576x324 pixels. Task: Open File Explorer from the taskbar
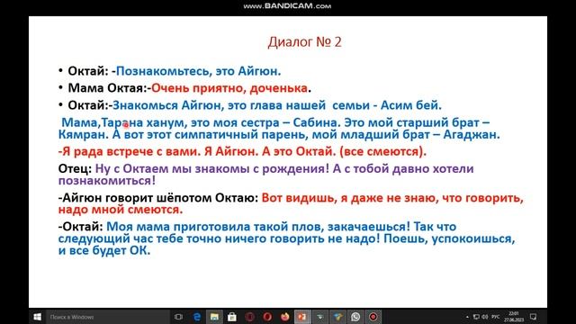click(x=214, y=317)
